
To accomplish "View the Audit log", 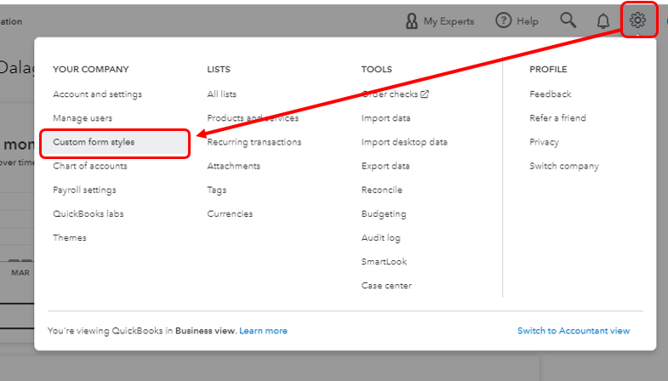I will tap(380, 238).
